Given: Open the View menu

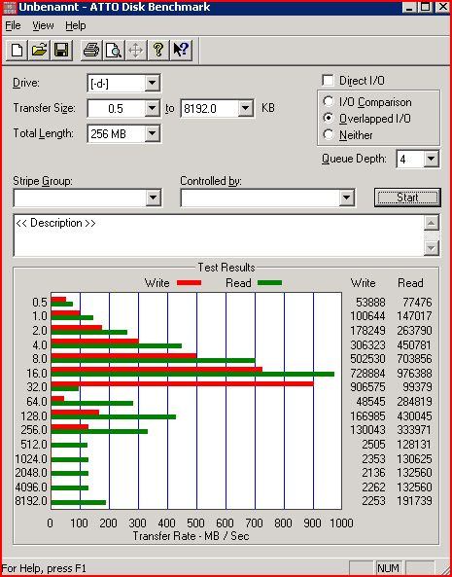Looking at the screenshot, I should click(x=43, y=25).
